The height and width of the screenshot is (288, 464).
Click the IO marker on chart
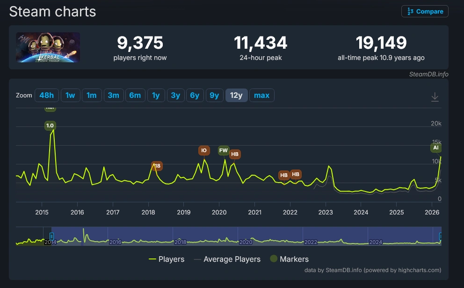click(204, 150)
